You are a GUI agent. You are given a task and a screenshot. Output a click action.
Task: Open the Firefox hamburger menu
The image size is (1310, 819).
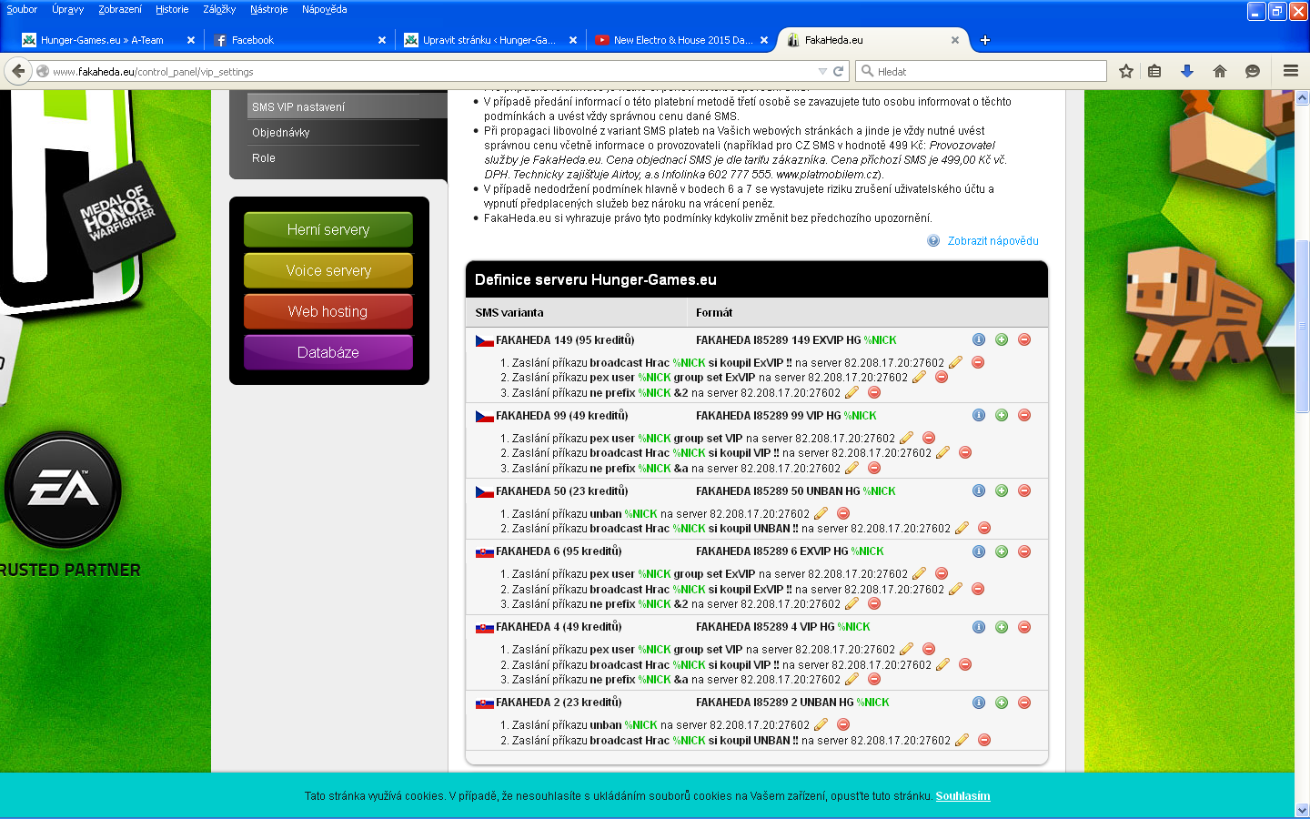click(1290, 71)
